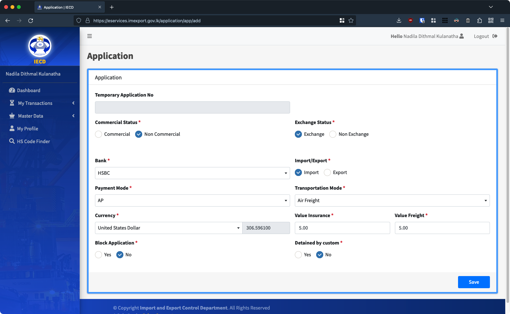This screenshot has width=510, height=314.
Task: Open HS Code Finder from the sidebar
Action: (x=33, y=142)
